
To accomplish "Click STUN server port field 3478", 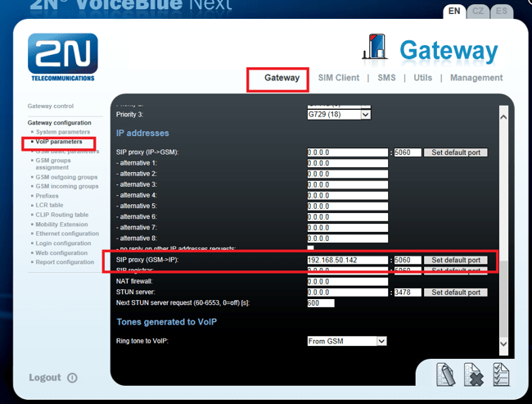I will tap(408, 293).
